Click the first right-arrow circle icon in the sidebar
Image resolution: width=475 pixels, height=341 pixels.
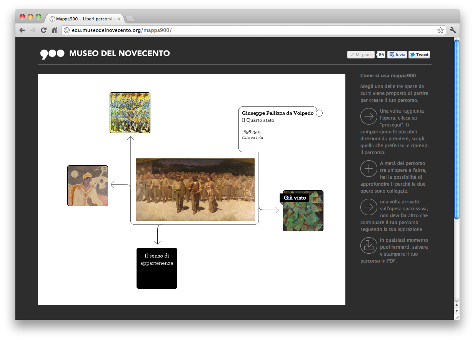coord(369,116)
